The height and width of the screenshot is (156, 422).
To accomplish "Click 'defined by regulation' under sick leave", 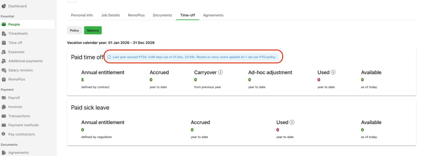I will [x=97, y=137].
